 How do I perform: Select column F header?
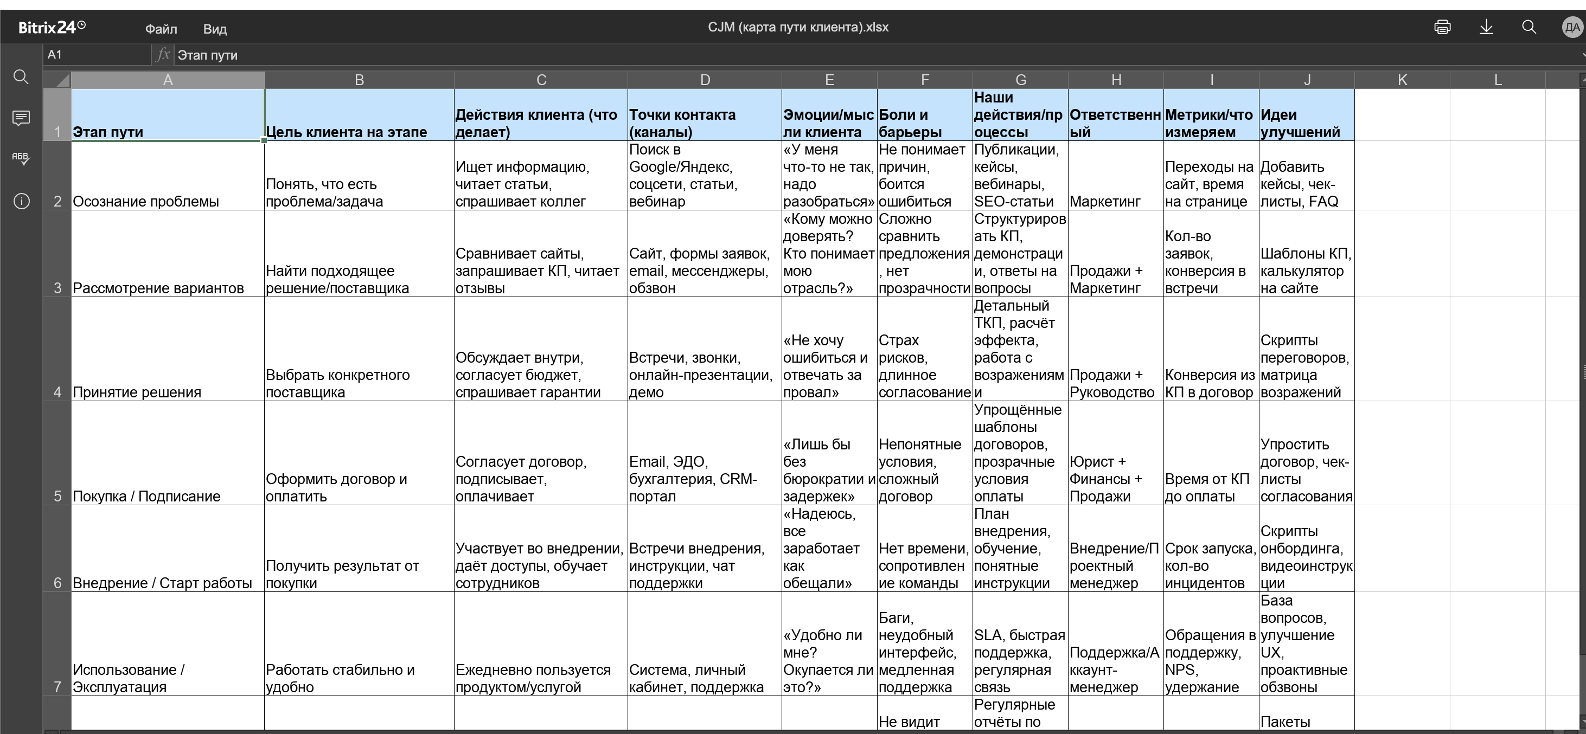click(925, 80)
